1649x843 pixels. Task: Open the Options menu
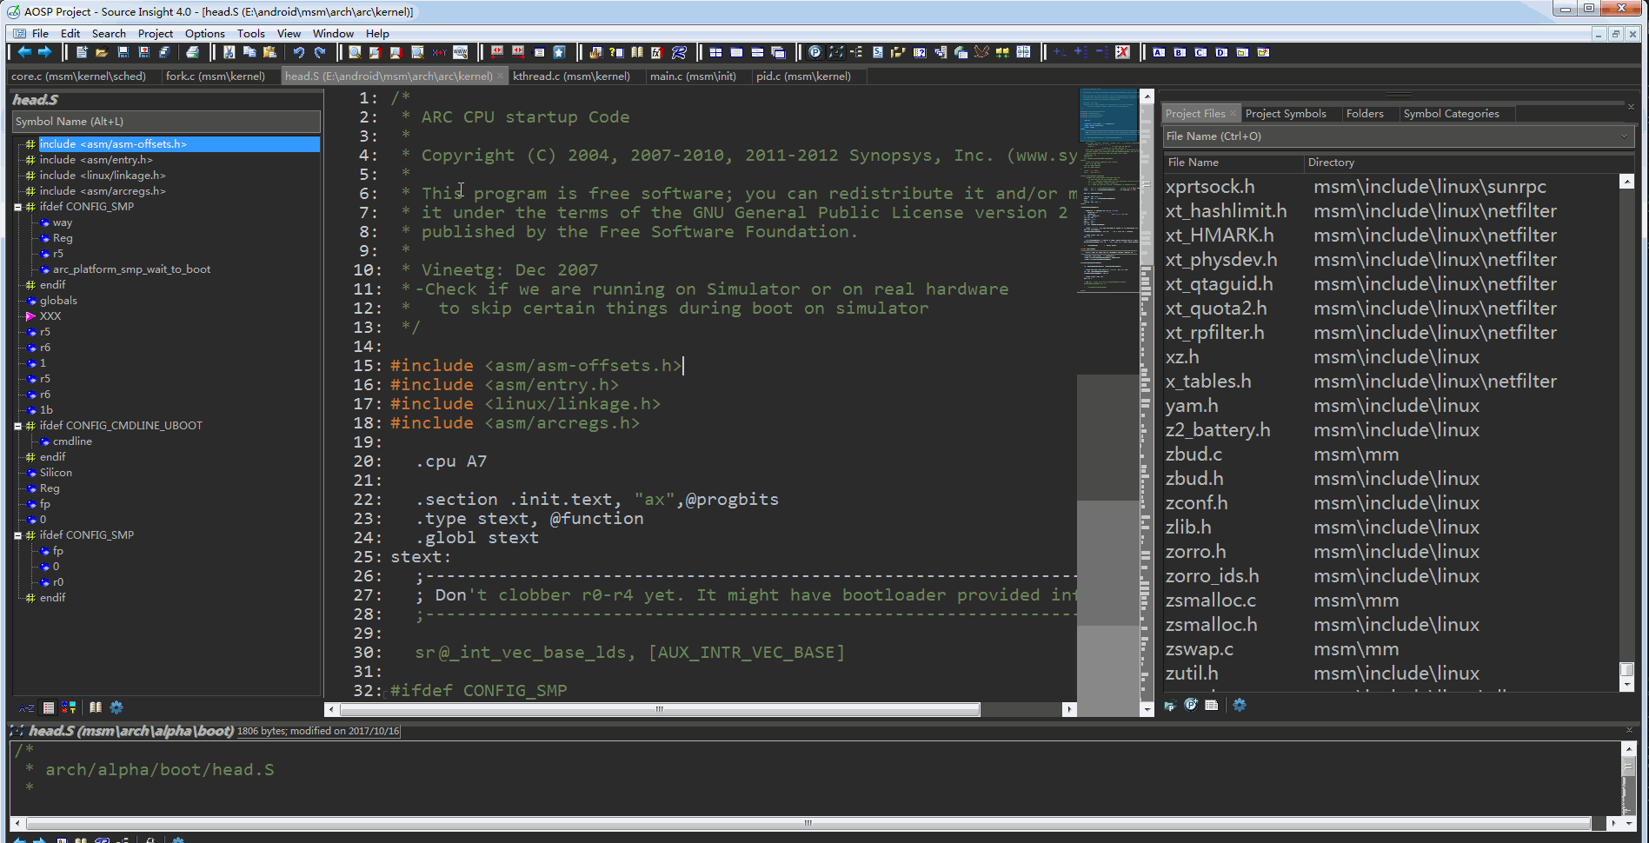tap(204, 33)
